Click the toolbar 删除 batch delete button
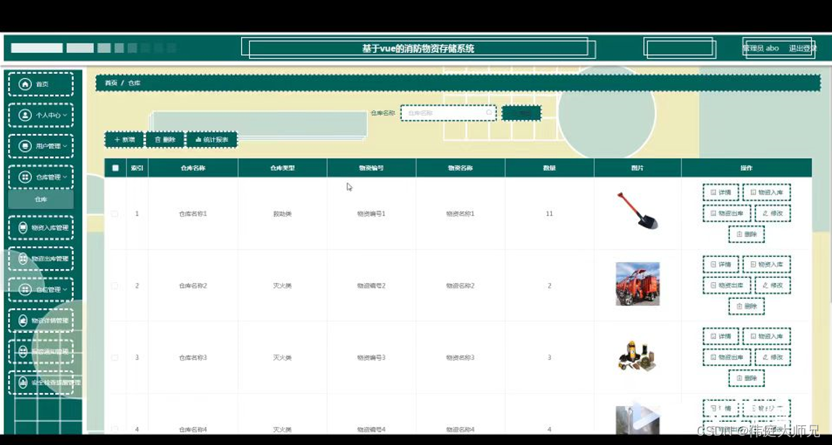 point(165,140)
